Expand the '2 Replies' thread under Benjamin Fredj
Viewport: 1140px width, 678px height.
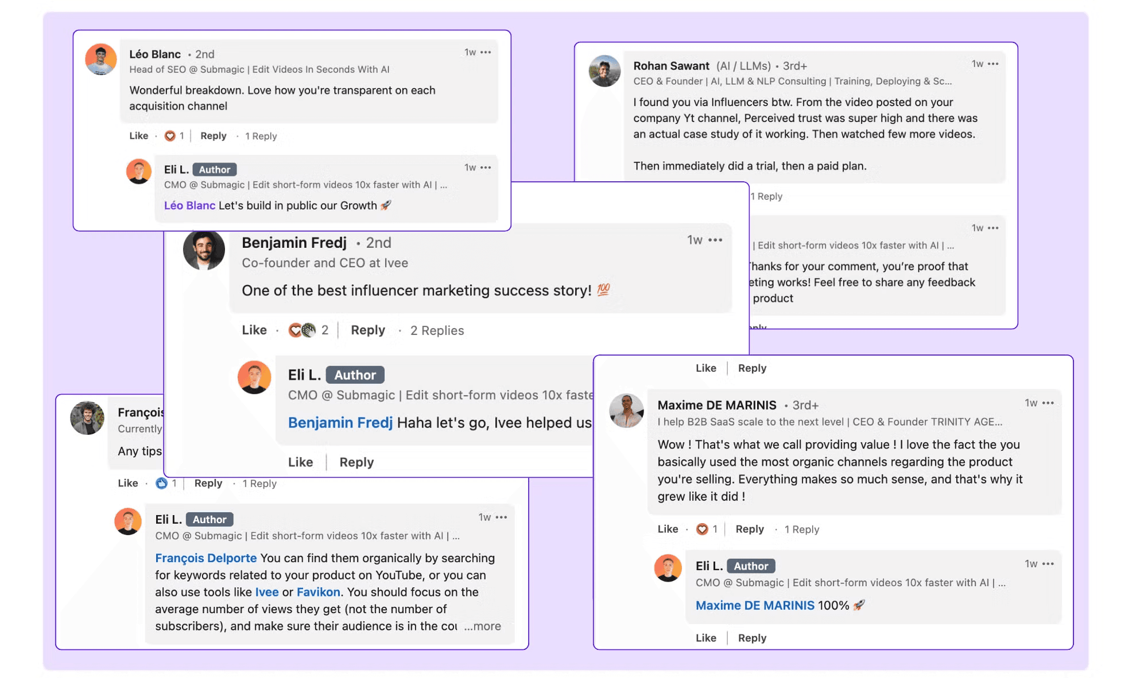tap(437, 330)
